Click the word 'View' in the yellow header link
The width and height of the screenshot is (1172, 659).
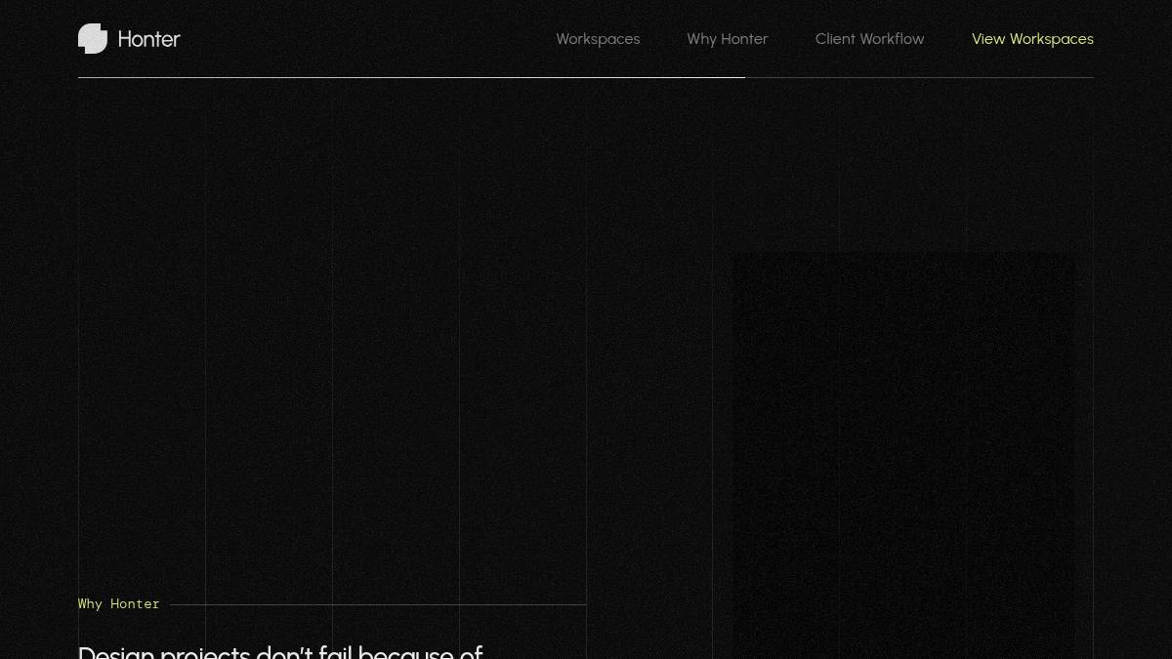[987, 39]
